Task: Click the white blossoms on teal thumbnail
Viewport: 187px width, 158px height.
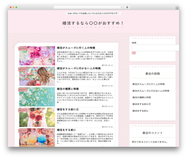Action: [37, 97]
